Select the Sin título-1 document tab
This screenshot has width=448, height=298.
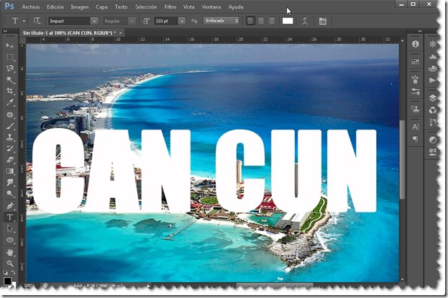pyautogui.click(x=70, y=33)
